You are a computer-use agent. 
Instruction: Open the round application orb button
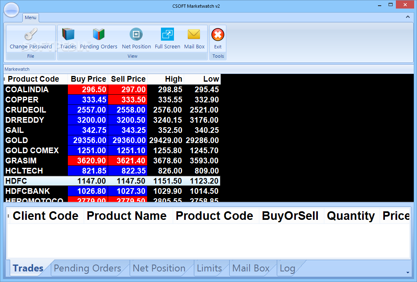point(11,10)
